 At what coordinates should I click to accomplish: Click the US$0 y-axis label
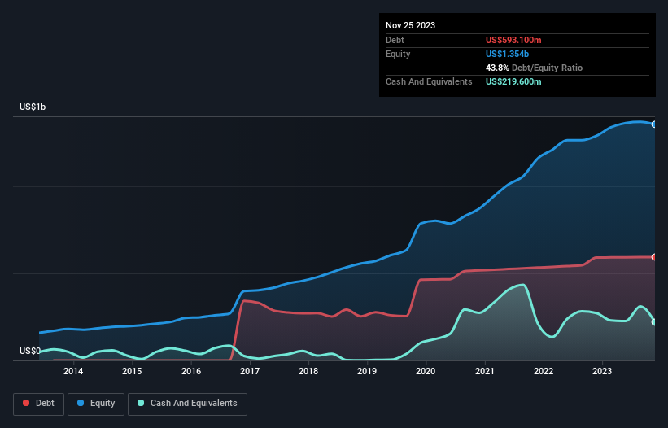tap(30, 351)
